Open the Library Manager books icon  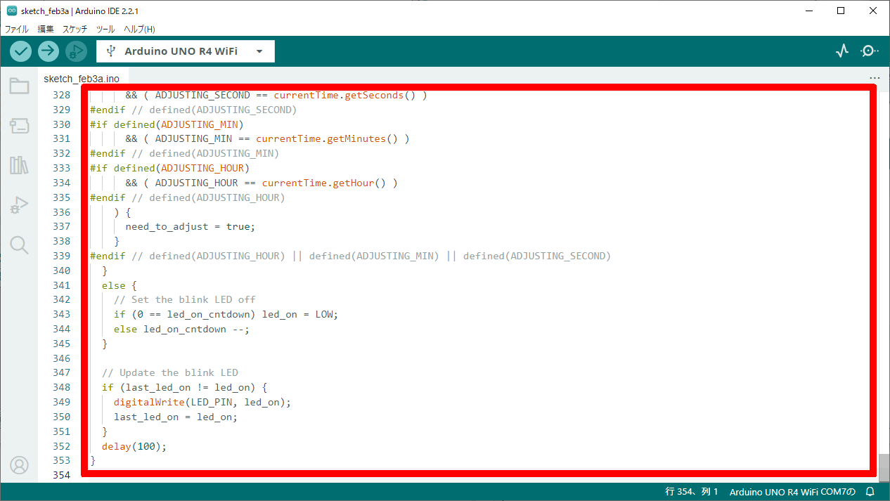(x=19, y=166)
